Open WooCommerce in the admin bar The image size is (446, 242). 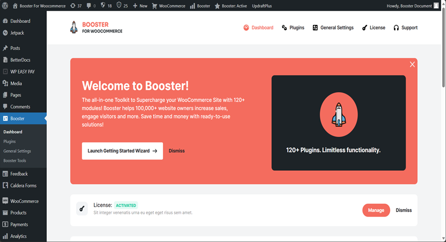click(x=169, y=6)
